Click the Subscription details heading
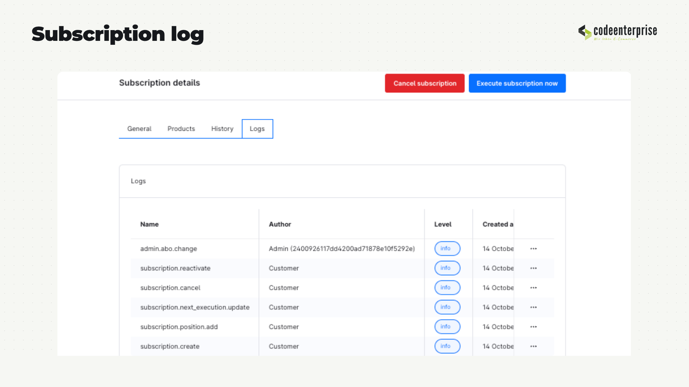 159,83
